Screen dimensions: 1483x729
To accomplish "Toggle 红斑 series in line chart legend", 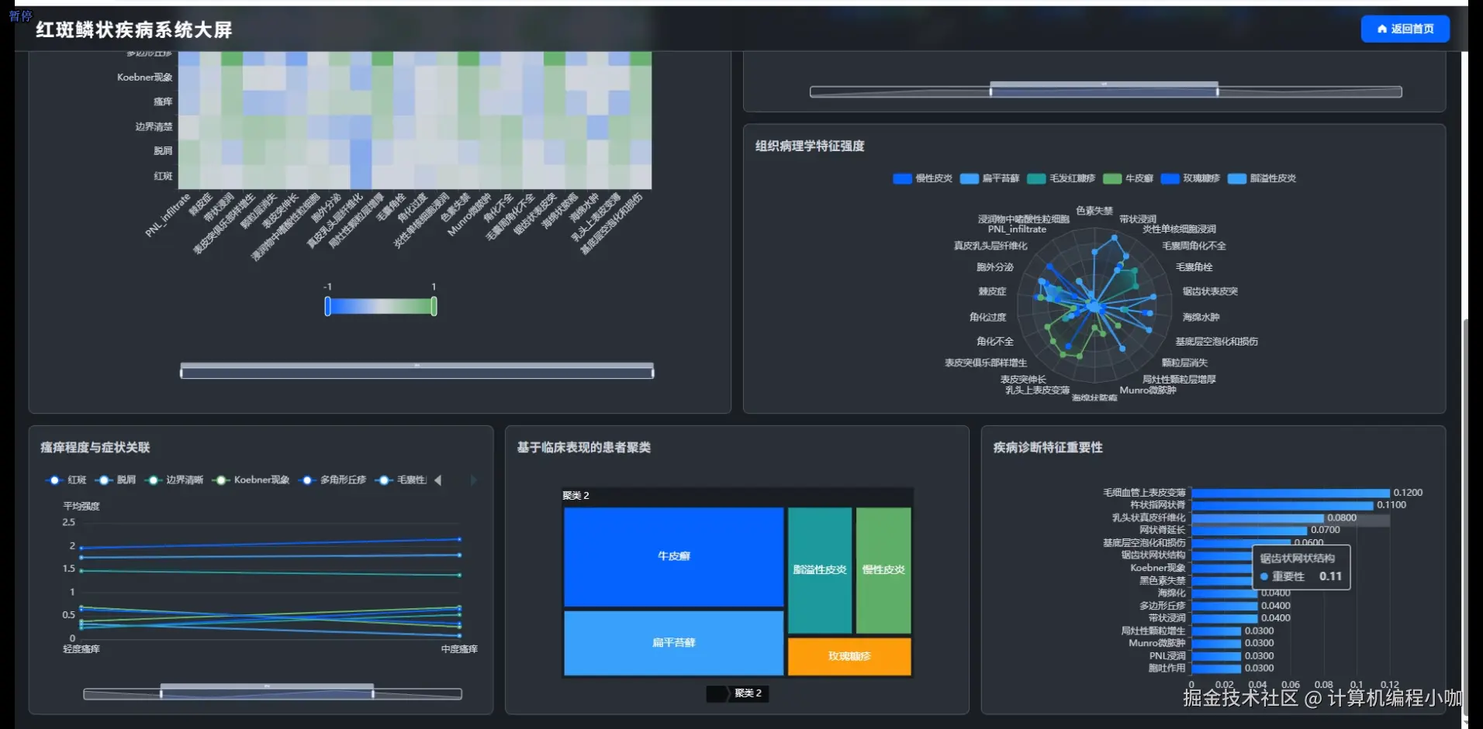I will 67,480.
